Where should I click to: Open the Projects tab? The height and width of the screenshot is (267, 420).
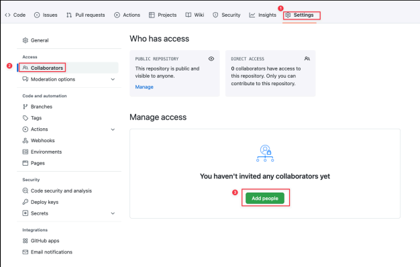(x=163, y=15)
